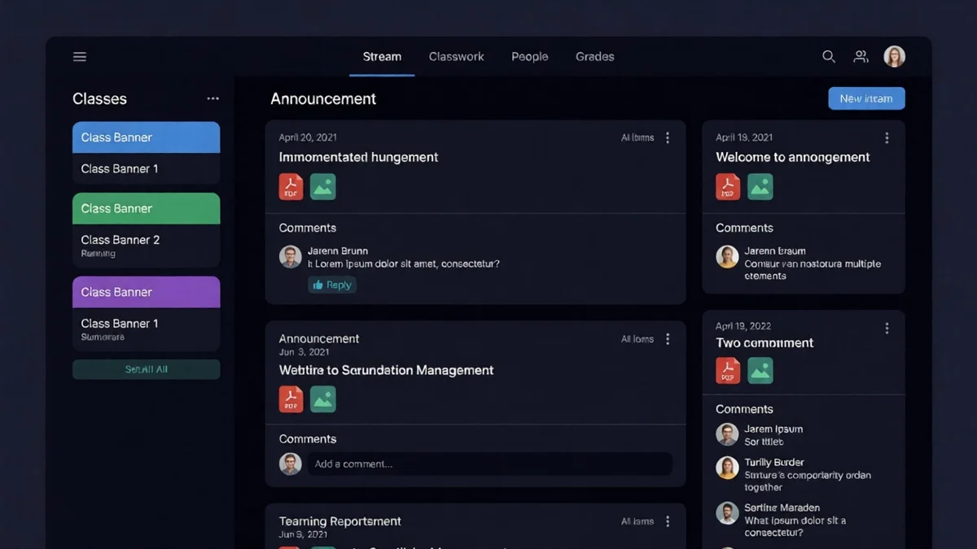
Task: Click Jarenn Braum's avatar in Welcome post
Action: (x=727, y=256)
